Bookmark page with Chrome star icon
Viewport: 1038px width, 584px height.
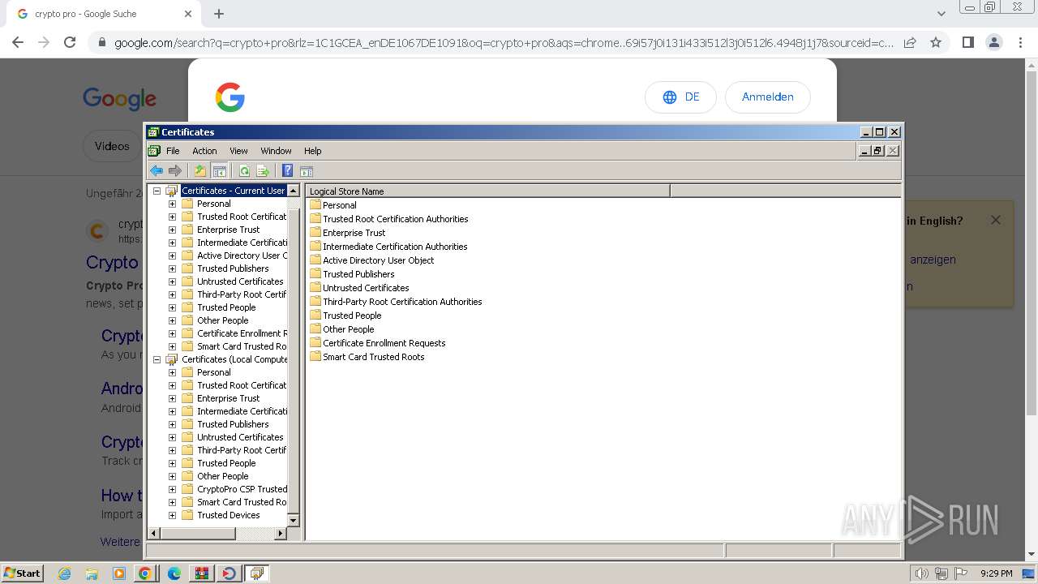(x=936, y=42)
